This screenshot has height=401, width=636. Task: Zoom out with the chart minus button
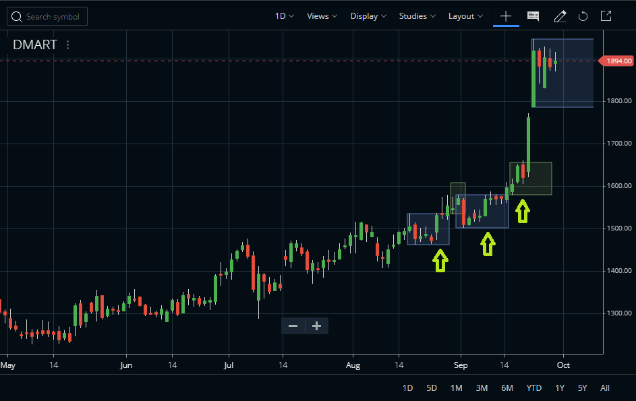293,326
